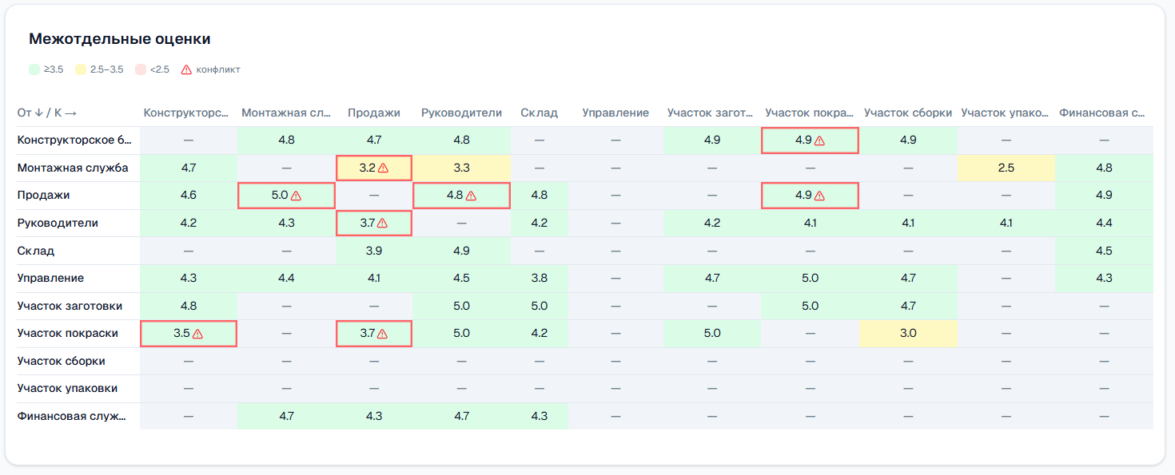
Task: Click the Монтажная сл… column header
Action: click(286, 113)
